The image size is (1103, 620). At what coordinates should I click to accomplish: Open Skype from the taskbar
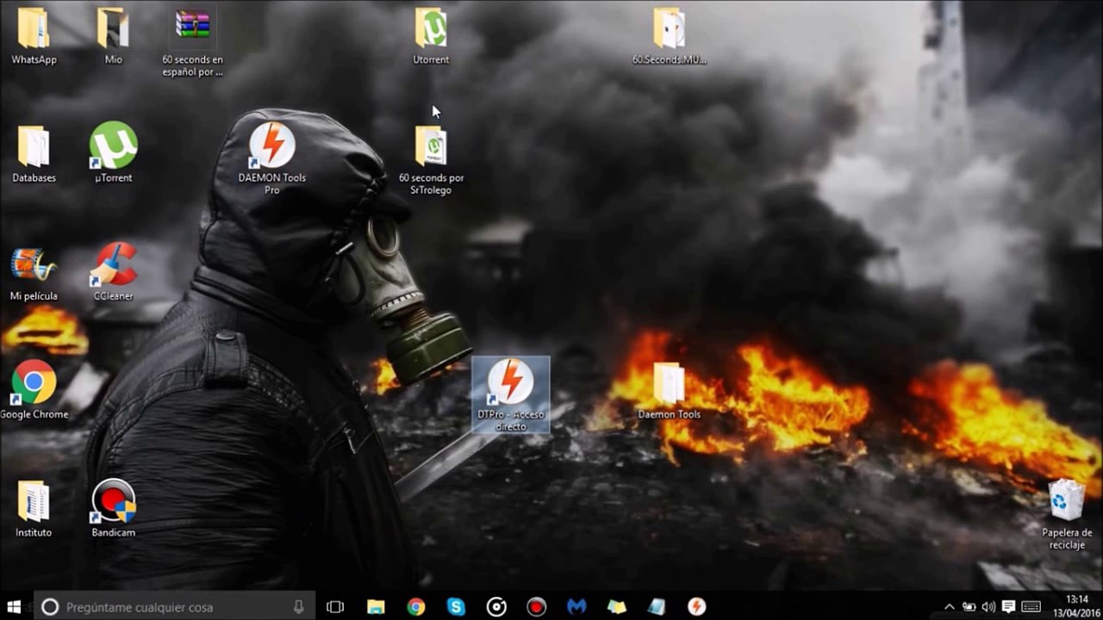pos(456,607)
